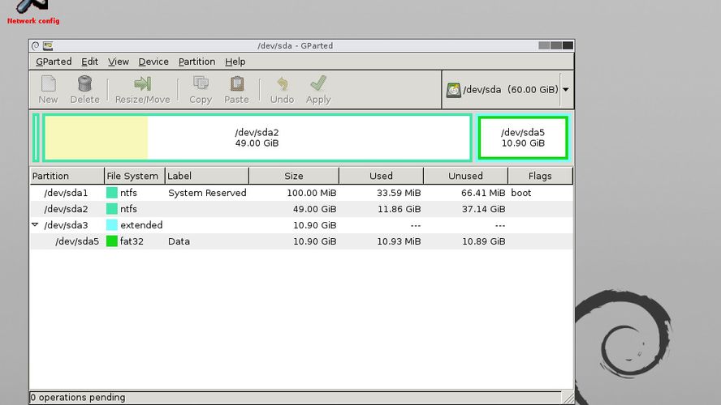Open the Help menu
721x405 pixels.
[235, 62]
